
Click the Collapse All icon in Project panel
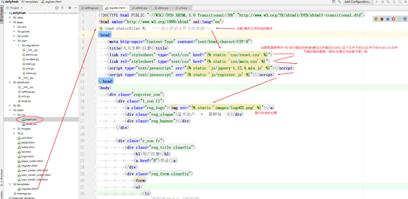(62, 8)
